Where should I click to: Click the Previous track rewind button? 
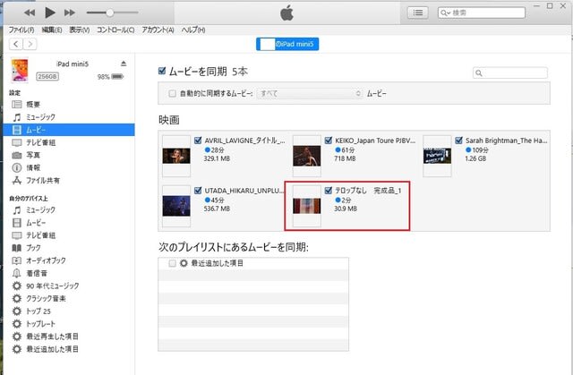[x=30, y=13]
